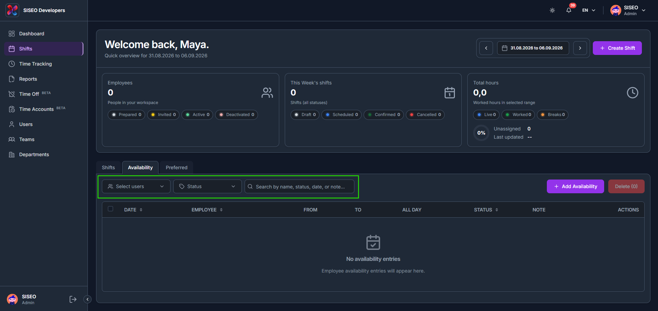Sort table by DATE column arrows
The height and width of the screenshot is (311, 658).
coord(141,210)
